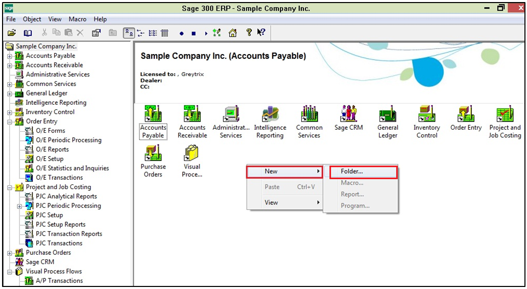The width and height of the screenshot is (527, 289).
Task: Open the Project and Job Costing desktop icon
Action: click(x=505, y=123)
